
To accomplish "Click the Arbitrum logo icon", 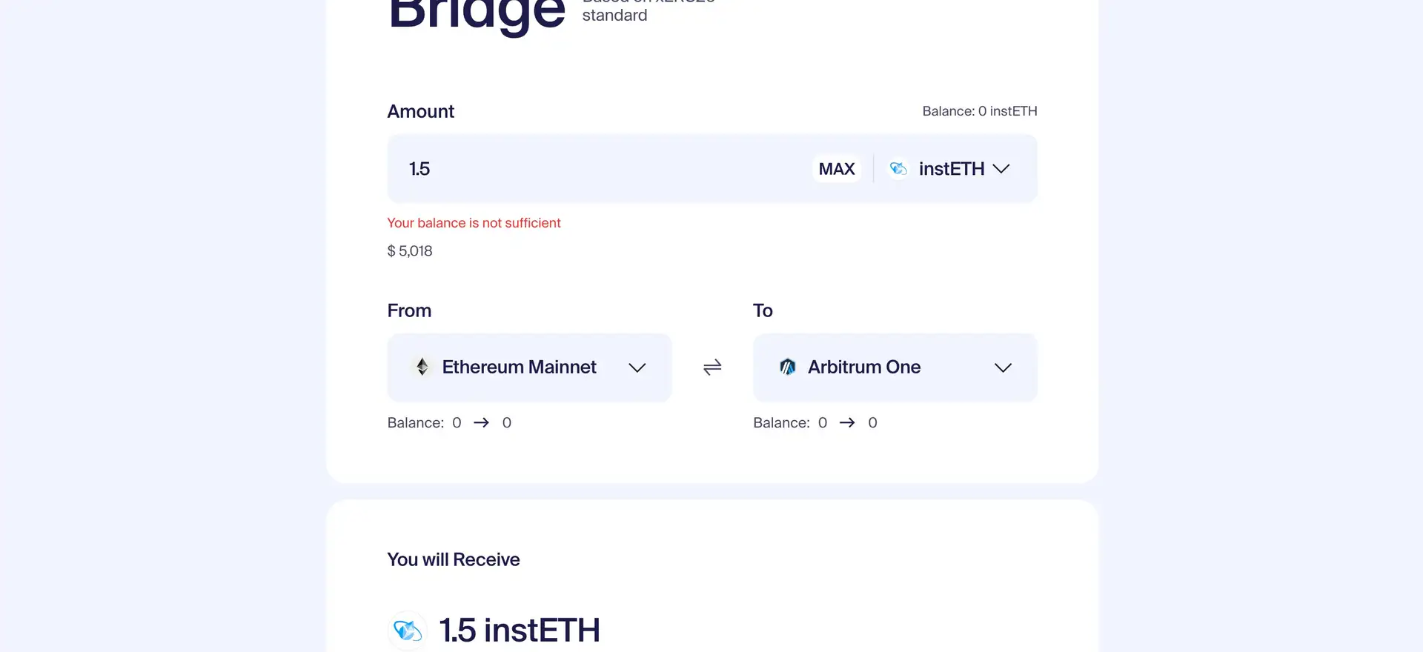I will coord(788,367).
